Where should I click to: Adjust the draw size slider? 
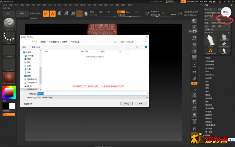click(163, 15)
